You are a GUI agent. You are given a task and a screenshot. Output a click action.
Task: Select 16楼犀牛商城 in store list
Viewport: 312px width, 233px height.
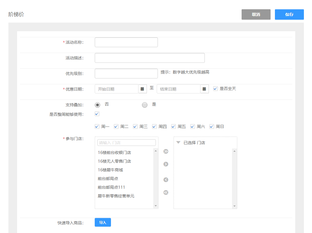point(110,170)
